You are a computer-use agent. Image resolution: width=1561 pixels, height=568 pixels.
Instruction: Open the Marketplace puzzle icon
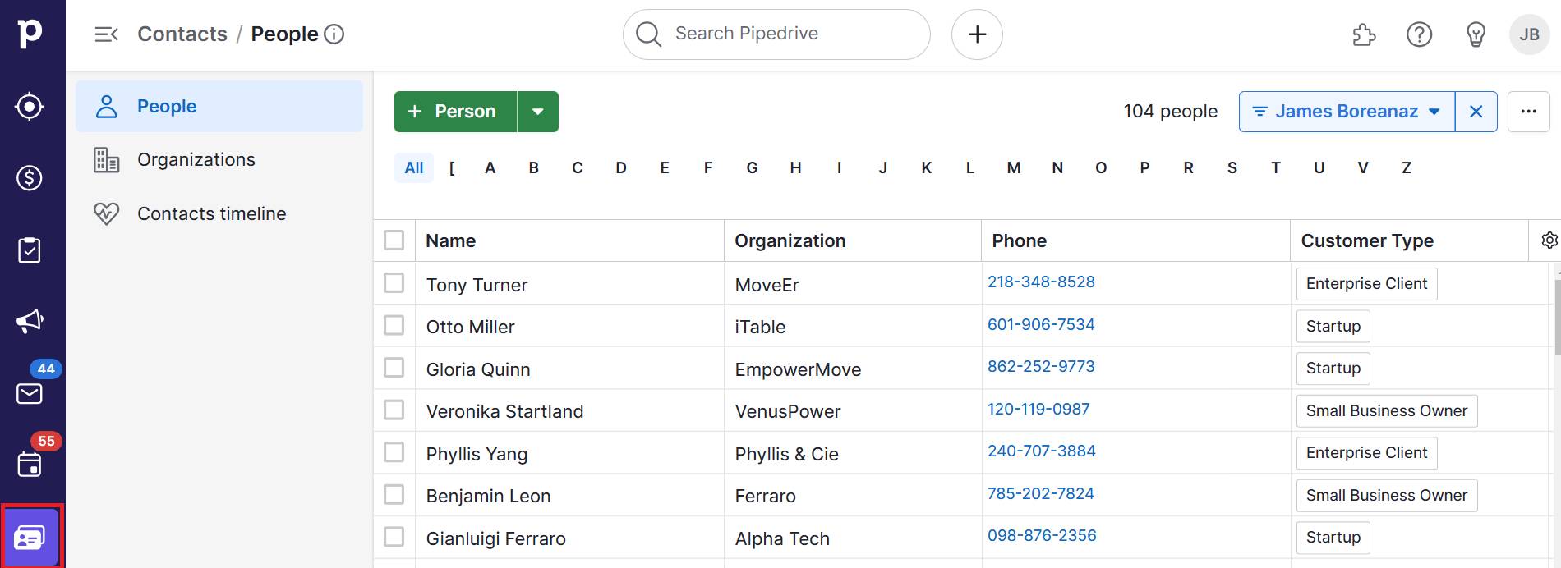1364,34
